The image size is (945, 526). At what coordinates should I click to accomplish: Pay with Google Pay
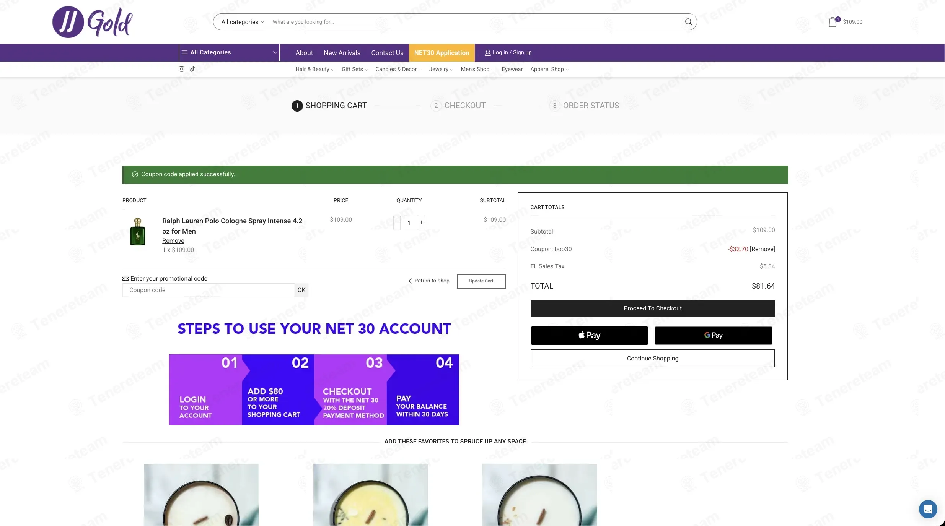coord(713,336)
